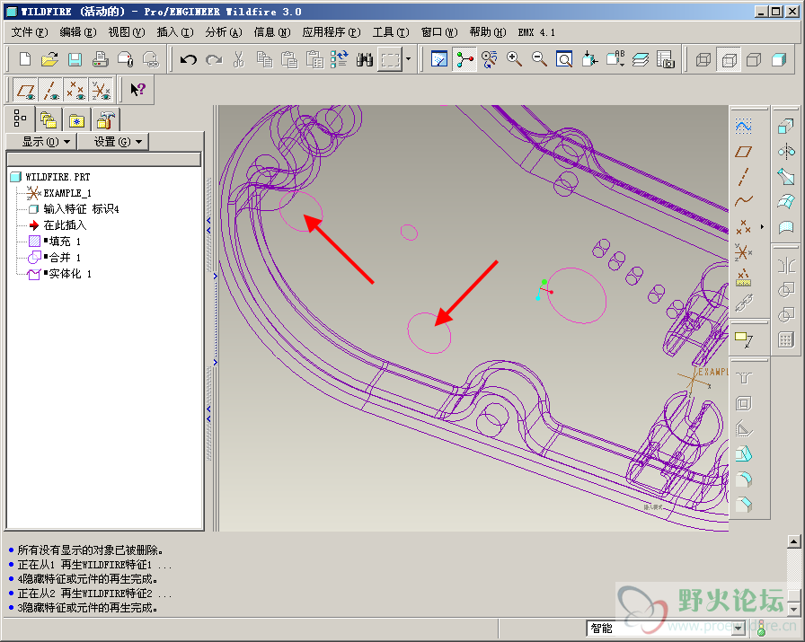Select the Shell tool
This screenshot has height=642, width=805.
(x=743, y=404)
